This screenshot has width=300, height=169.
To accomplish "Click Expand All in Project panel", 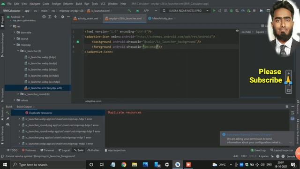I will tap(50, 17).
